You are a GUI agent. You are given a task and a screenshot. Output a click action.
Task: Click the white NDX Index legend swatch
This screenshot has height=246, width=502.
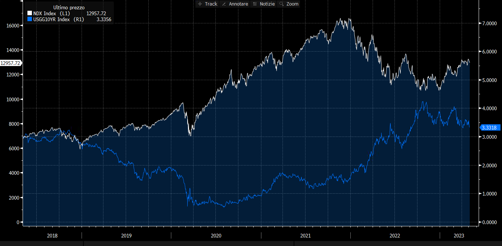tap(30, 14)
